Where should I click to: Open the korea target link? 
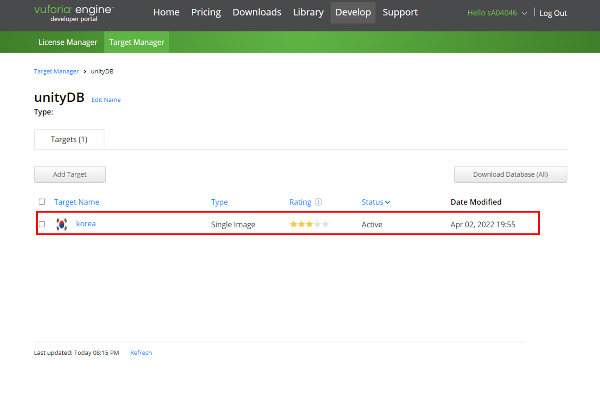(x=86, y=224)
